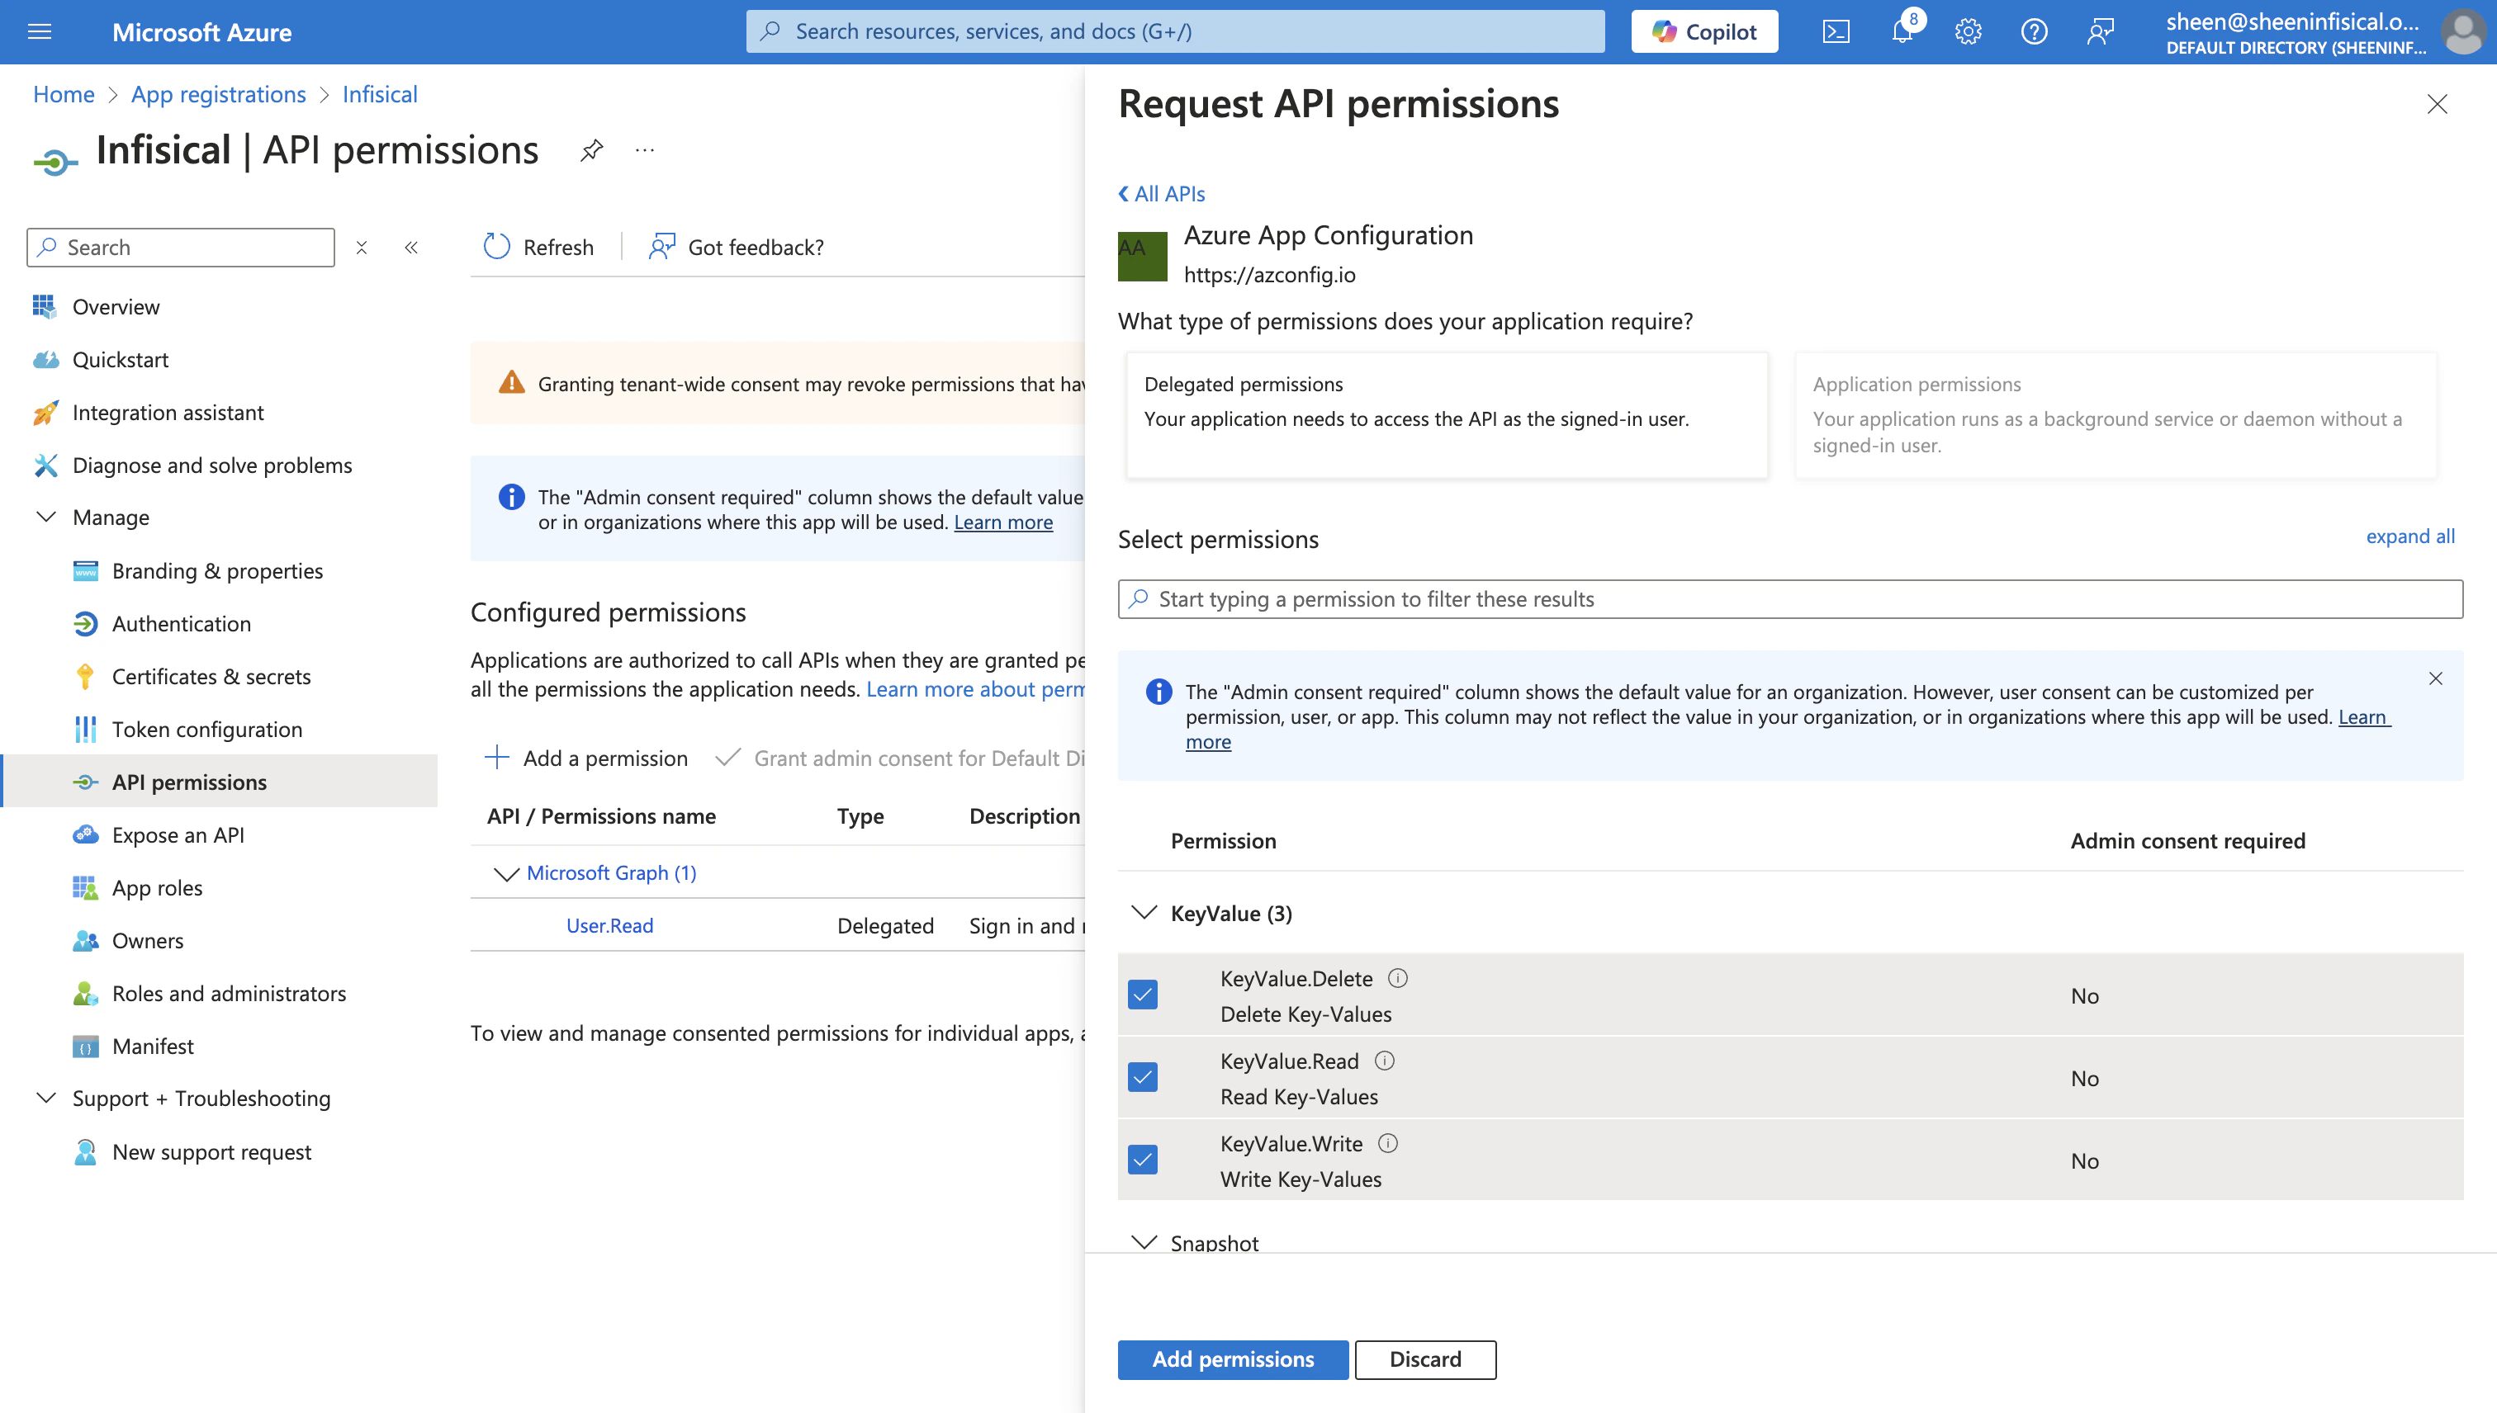2497x1413 pixels.
Task: Click Microsoft Azure portal home title
Action: (x=202, y=32)
